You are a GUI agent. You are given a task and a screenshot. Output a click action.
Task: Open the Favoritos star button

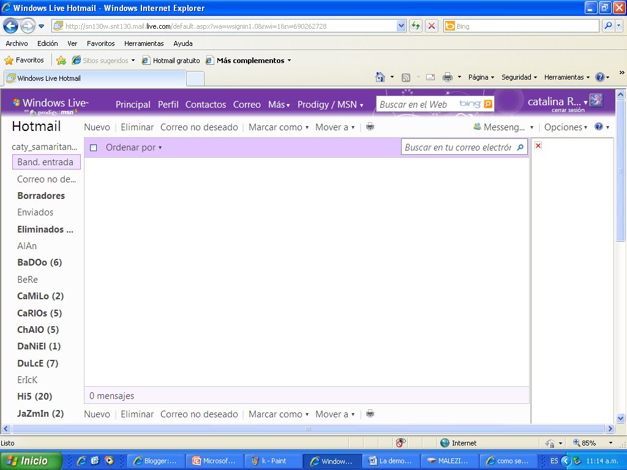point(24,61)
